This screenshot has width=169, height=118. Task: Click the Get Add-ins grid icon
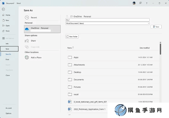[3, 38]
